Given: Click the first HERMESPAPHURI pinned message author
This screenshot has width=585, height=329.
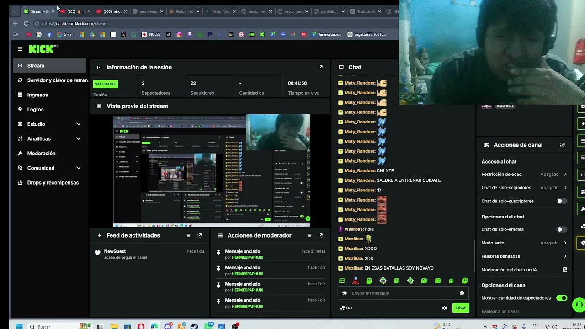Looking at the screenshot, I should coord(247,258).
